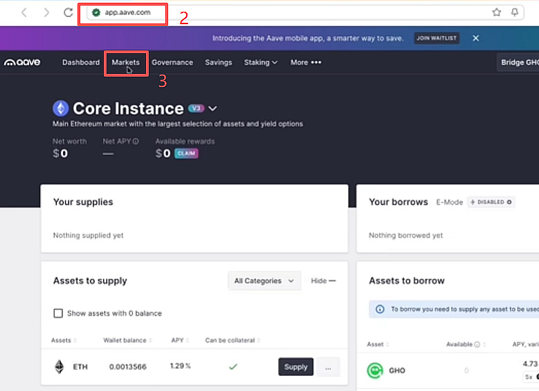Click the address bar showing app.aave.com
The width and height of the screenshot is (539, 391).
(125, 12)
